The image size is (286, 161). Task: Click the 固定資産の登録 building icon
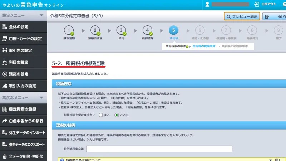click(5, 109)
